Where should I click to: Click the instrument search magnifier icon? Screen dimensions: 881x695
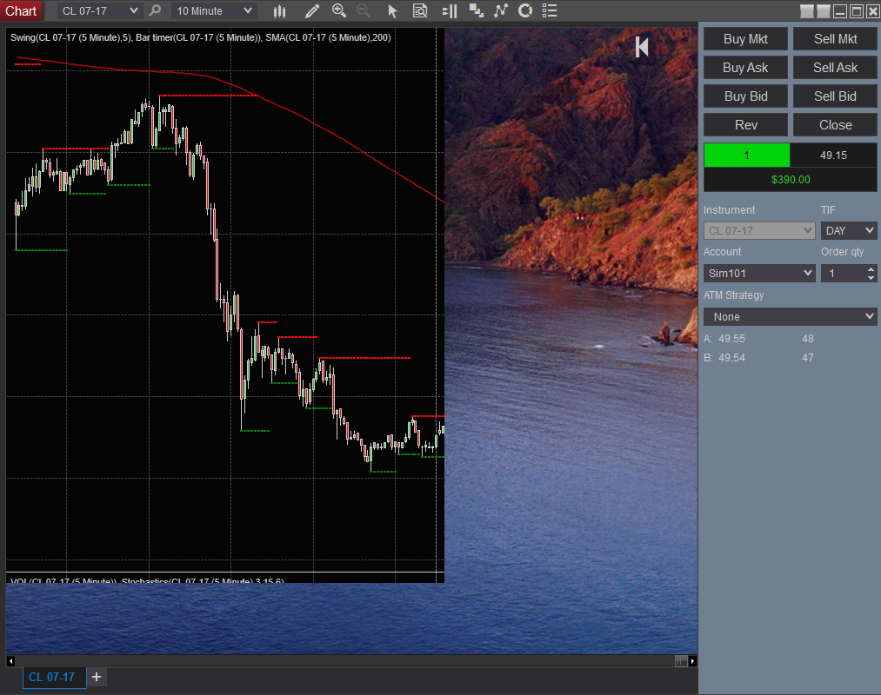(x=155, y=10)
